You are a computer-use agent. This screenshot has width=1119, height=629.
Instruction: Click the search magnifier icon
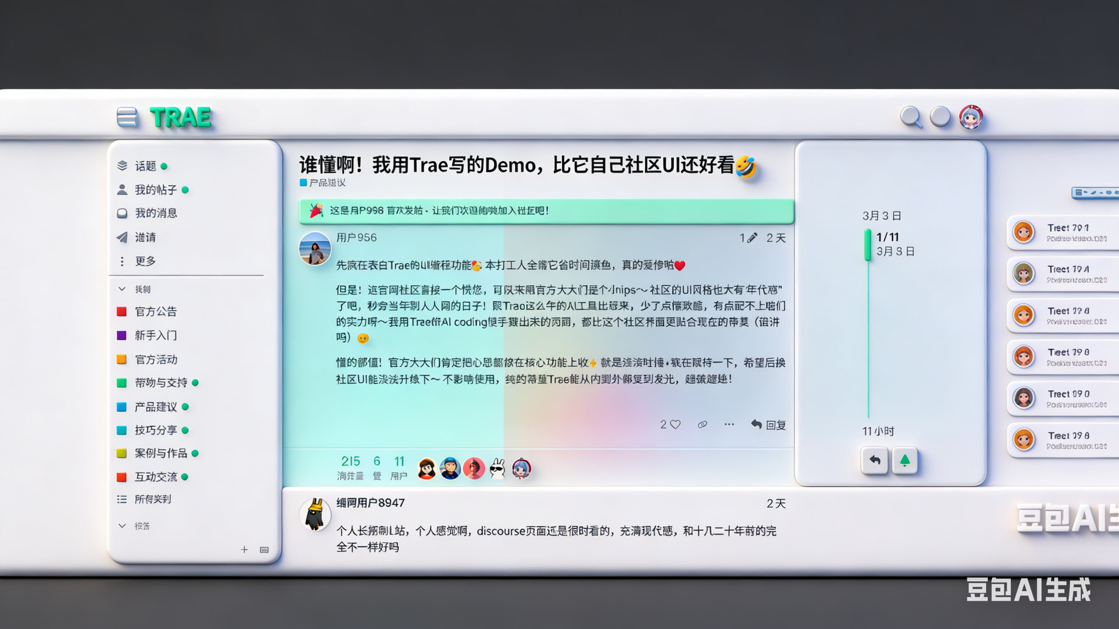point(911,117)
